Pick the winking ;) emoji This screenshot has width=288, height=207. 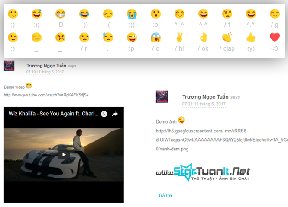click(13, 38)
